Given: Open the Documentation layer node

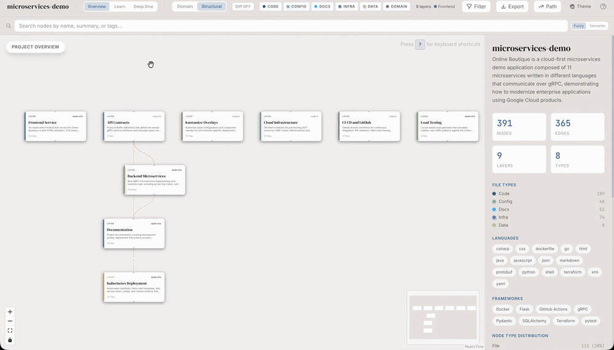Looking at the screenshot, I should point(134,234).
